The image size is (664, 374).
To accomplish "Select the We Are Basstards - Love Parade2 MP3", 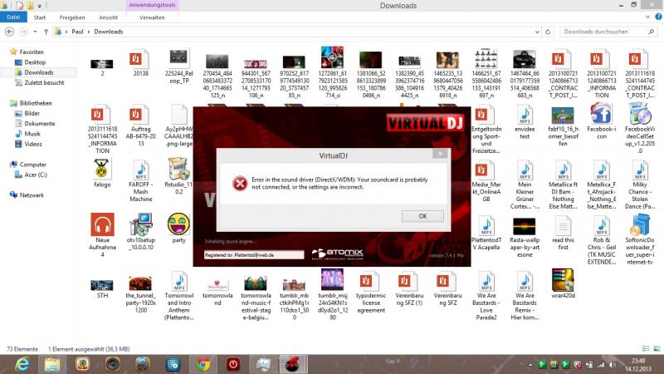I will coord(486,295).
